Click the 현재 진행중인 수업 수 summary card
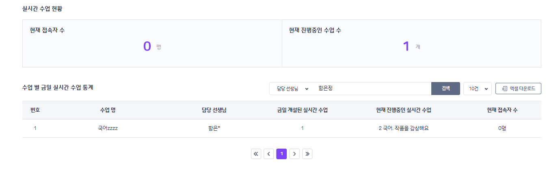Screen dimensions: 558x186 pos(411,43)
